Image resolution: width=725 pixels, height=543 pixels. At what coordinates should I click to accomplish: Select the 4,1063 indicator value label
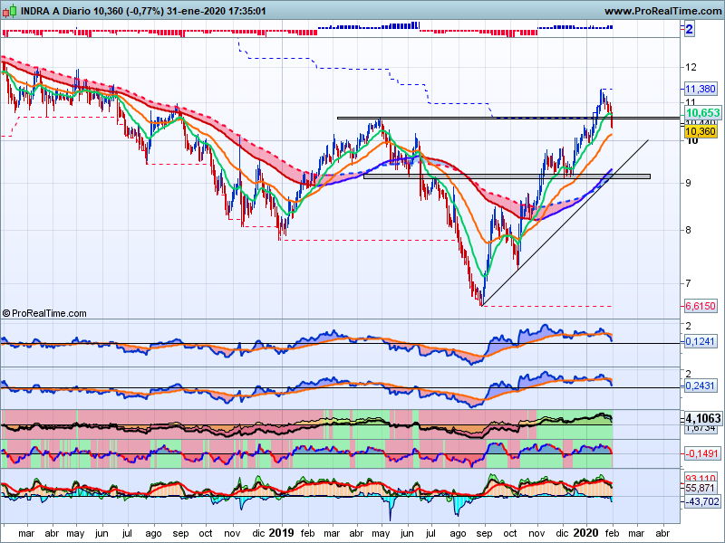point(703,418)
